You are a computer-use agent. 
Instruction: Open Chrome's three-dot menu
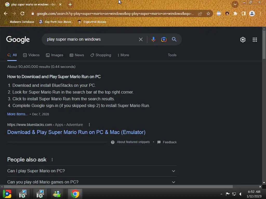point(260,13)
